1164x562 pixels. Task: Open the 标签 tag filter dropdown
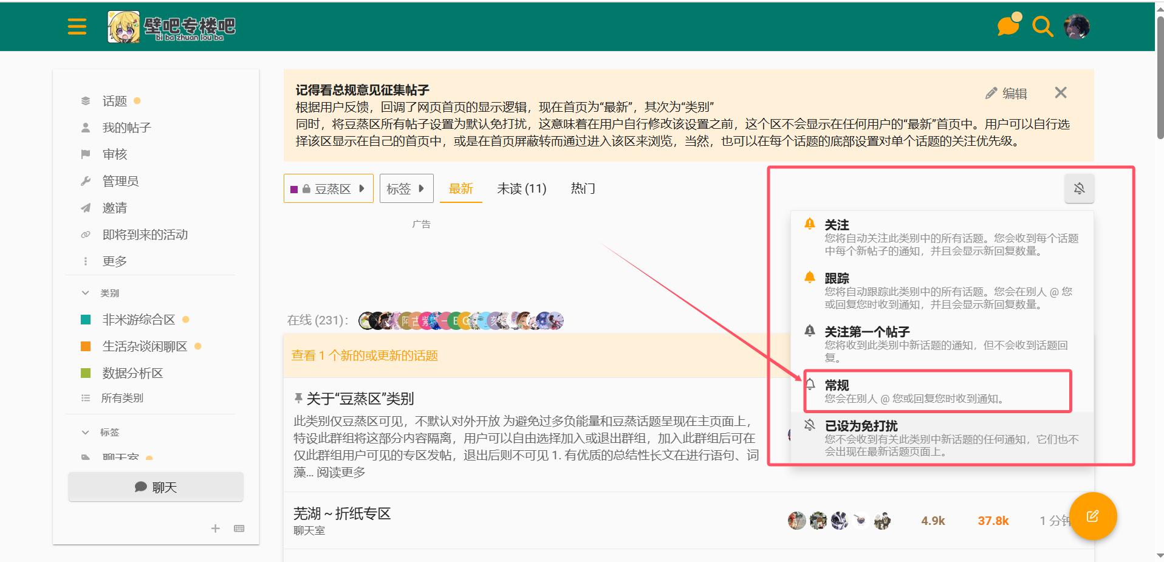click(406, 189)
